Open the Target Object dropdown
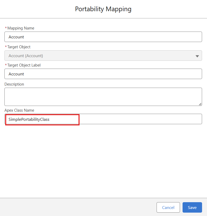The height and width of the screenshot is (216, 207). (x=103, y=56)
